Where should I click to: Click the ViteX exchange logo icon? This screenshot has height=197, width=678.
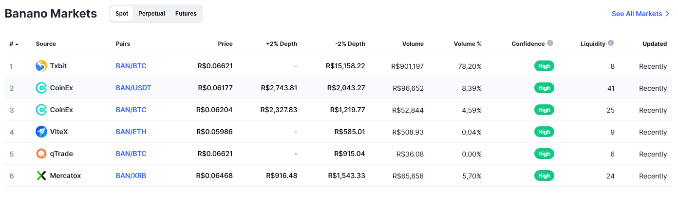point(41,132)
